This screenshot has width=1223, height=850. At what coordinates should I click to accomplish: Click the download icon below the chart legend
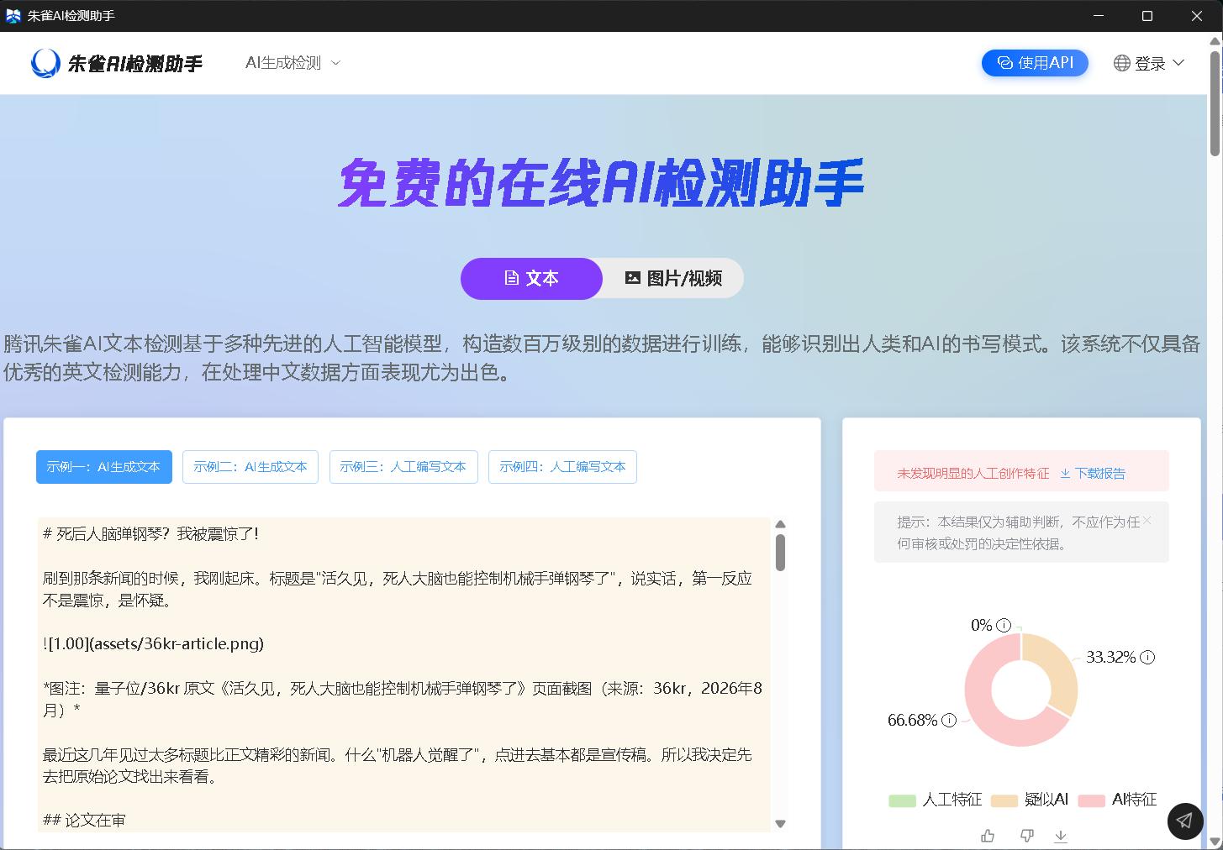click(x=1061, y=836)
